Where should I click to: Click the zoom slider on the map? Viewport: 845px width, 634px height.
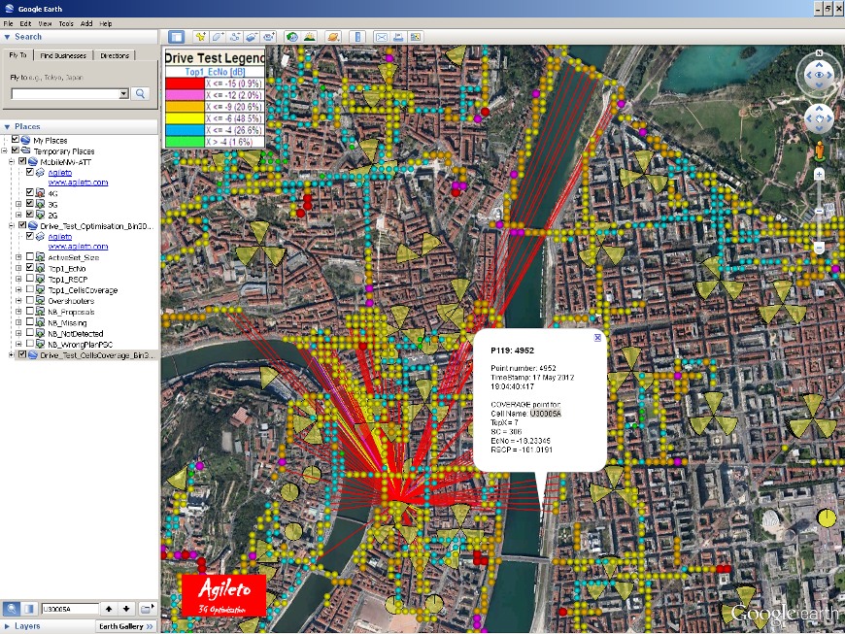[819, 211]
